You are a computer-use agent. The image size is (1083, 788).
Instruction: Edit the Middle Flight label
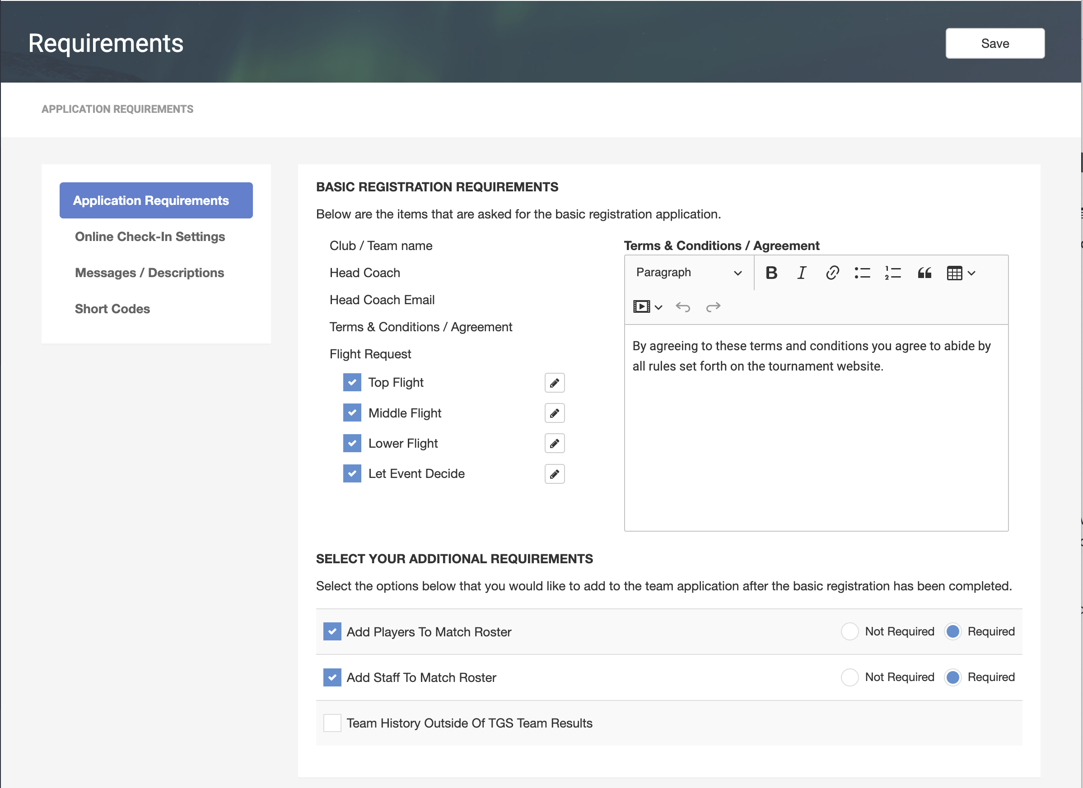(x=555, y=413)
